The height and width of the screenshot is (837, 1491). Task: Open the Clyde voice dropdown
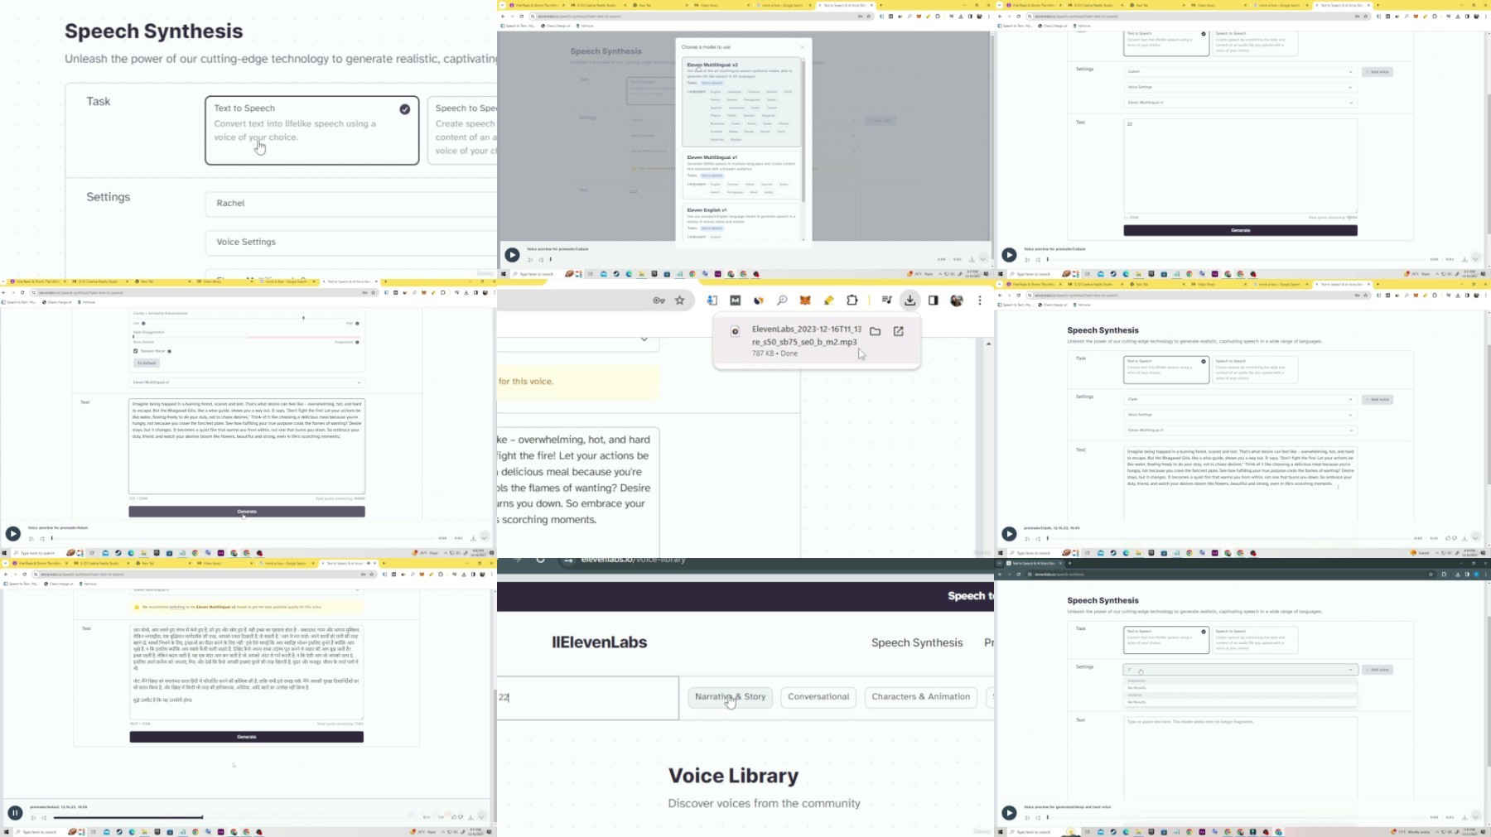click(x=1240, y=399)
